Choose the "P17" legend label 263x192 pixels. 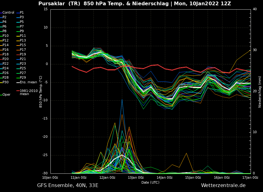tap(23, 50)
